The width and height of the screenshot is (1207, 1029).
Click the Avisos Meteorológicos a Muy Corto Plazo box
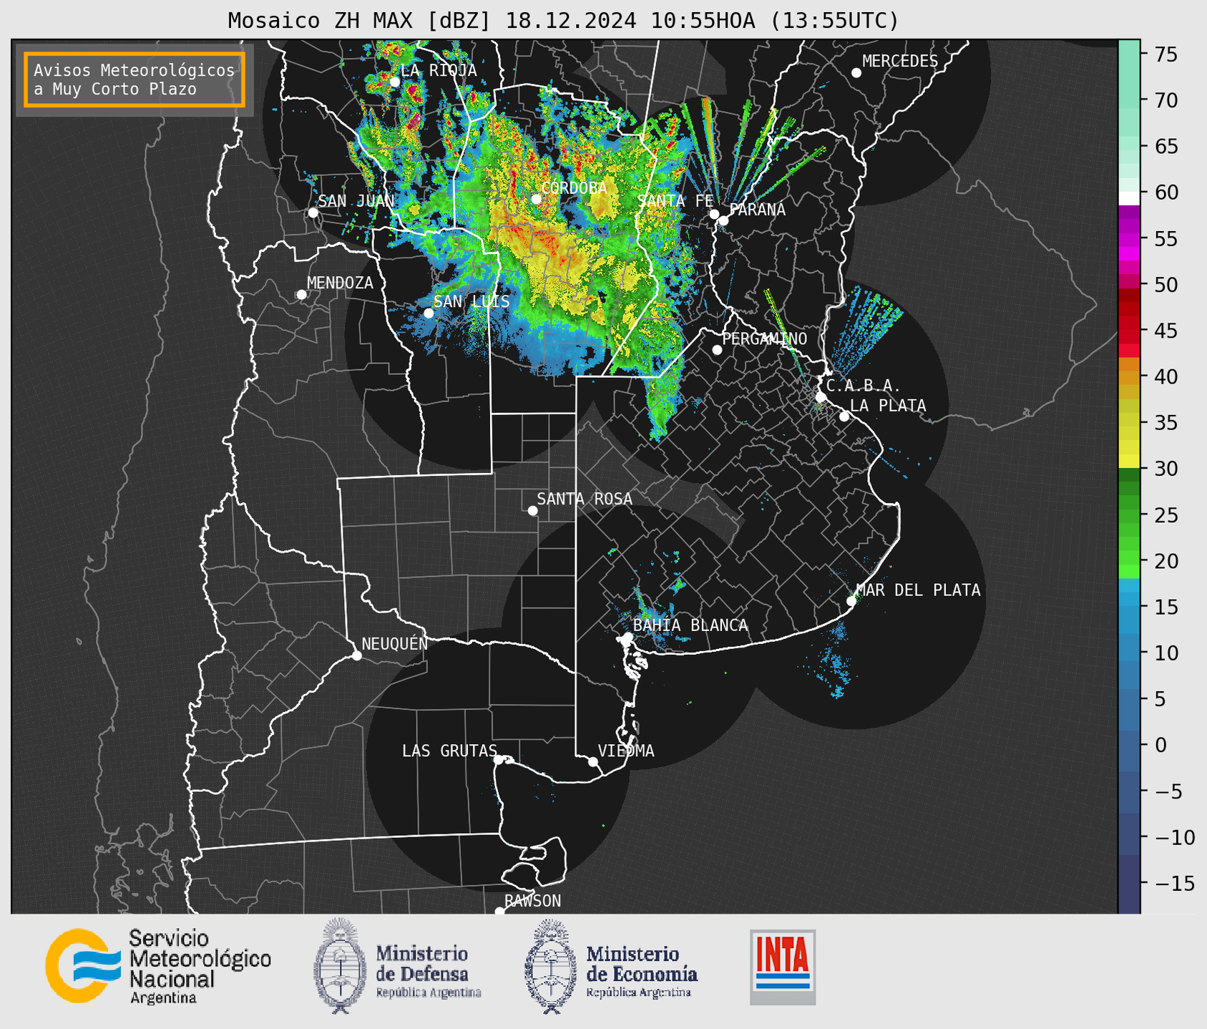coord(135,79)
